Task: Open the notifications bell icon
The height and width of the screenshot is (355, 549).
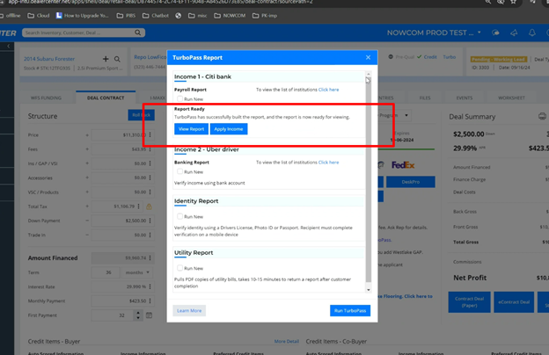Action: coord(531,33)
